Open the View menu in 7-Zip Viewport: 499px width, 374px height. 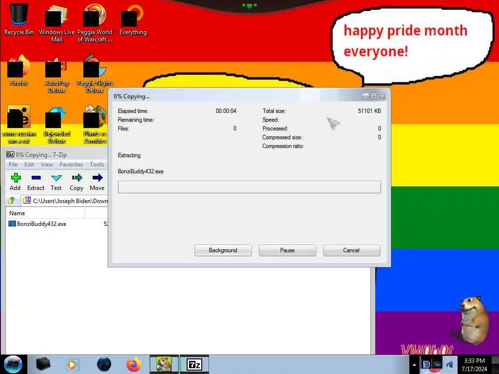pos(47,165)
